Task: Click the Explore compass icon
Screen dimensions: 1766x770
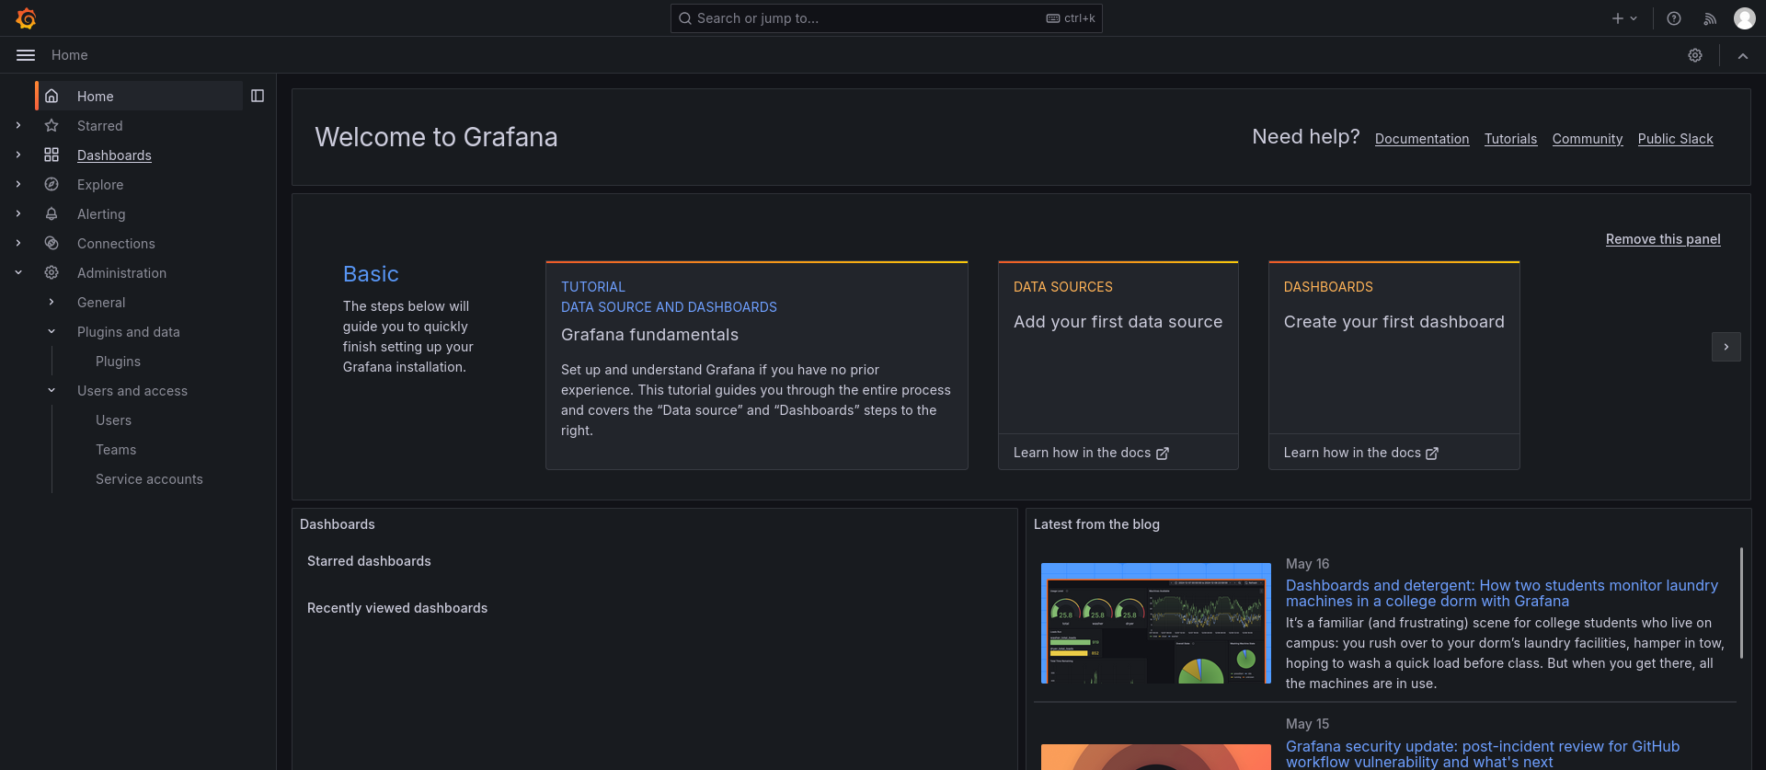Action: point(52,184)
